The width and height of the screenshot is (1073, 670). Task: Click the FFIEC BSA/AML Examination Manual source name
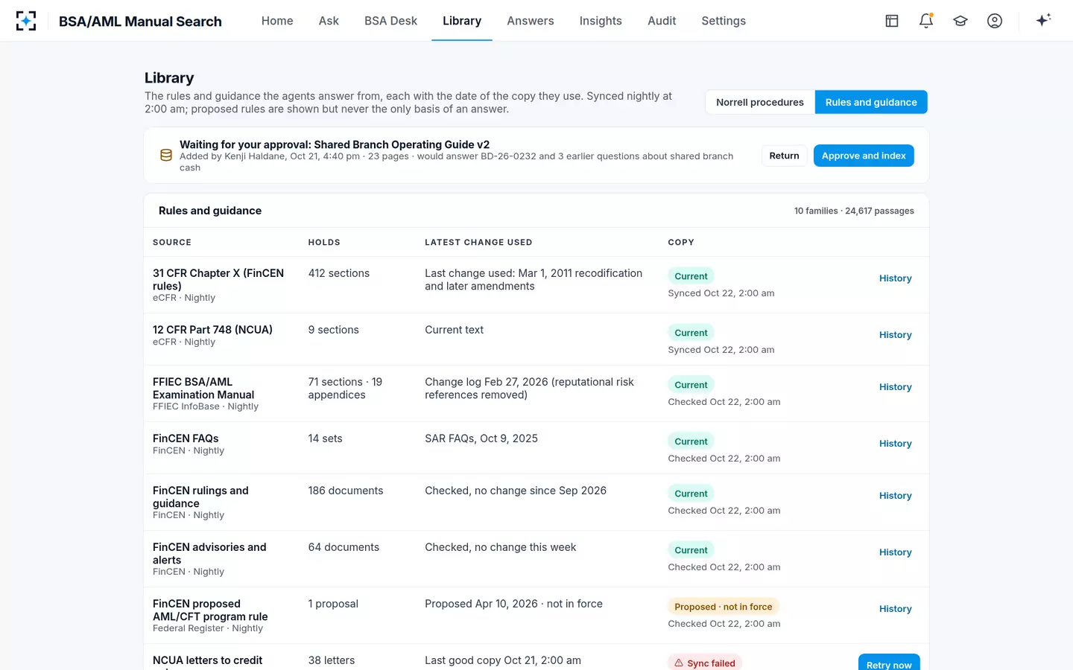[203, 388]
